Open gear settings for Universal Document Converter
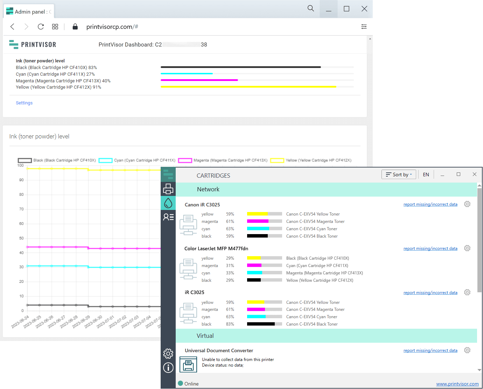This screenshot has width=483, height=389. [x=467, y=350]
